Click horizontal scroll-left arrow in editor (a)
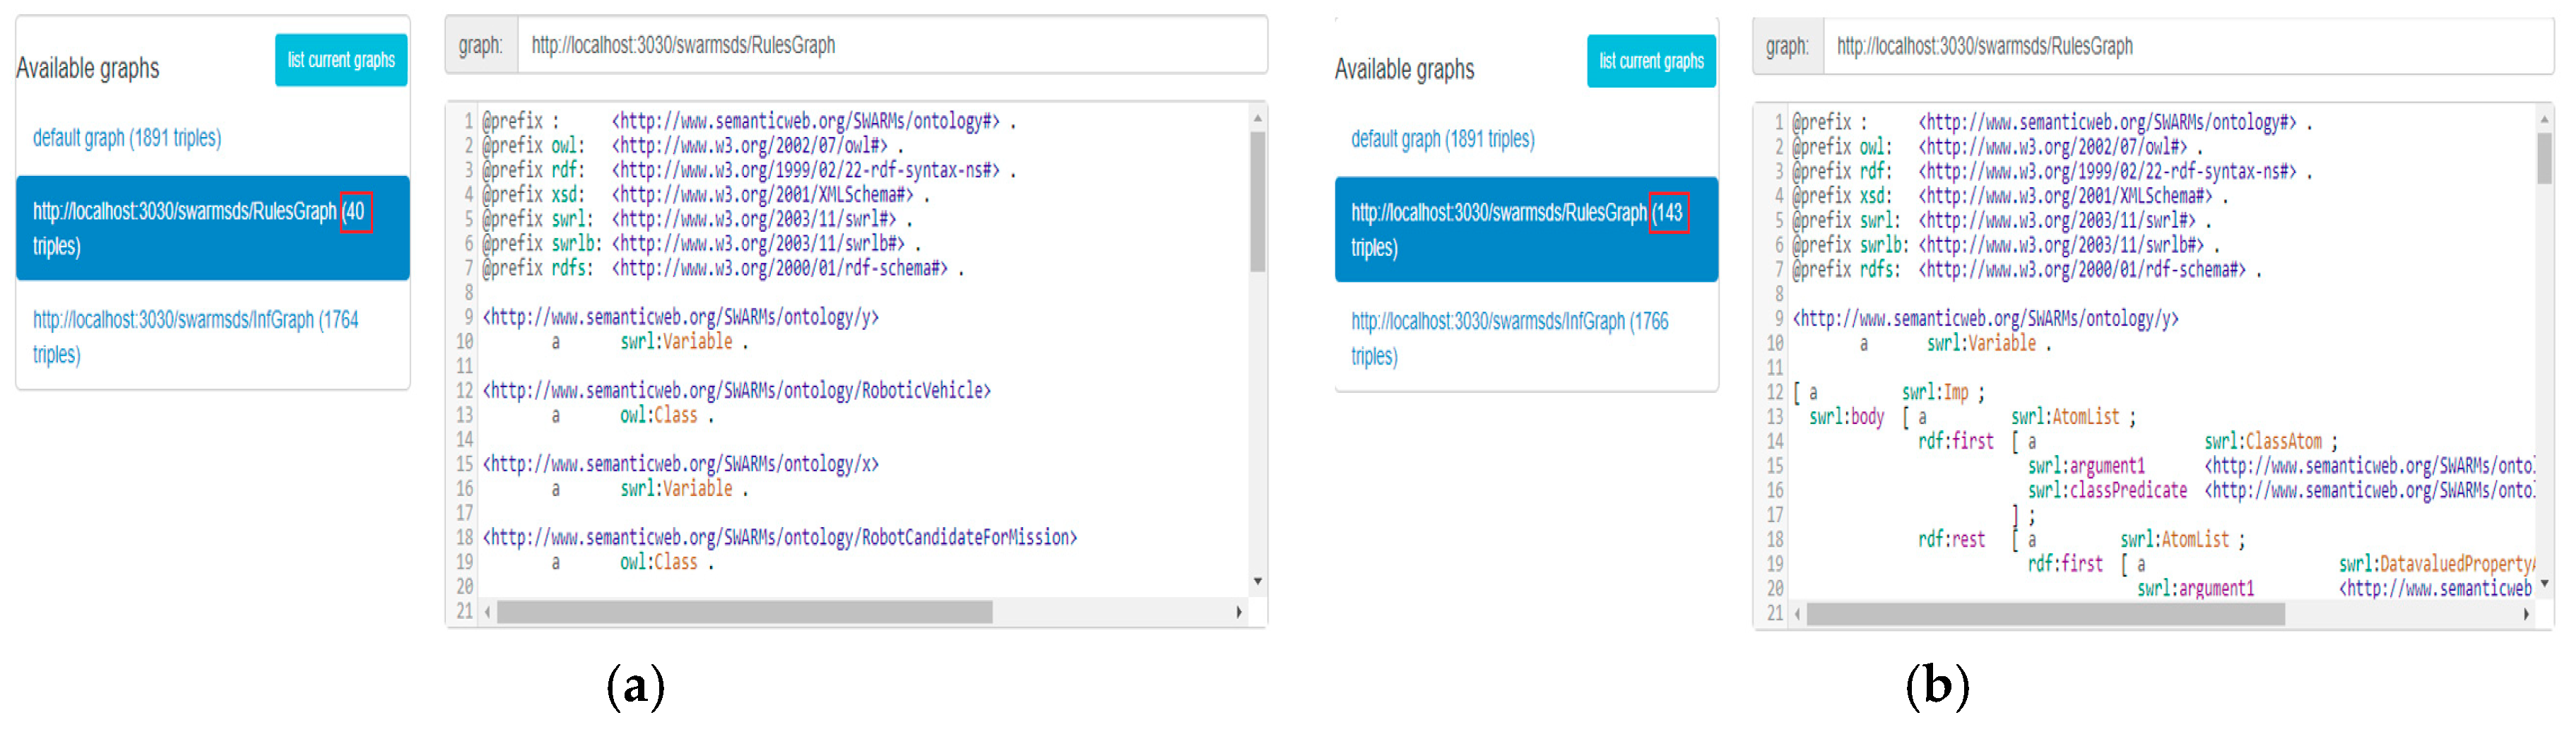The height and width of the screenshot is (732, 2576). (488, 611)
